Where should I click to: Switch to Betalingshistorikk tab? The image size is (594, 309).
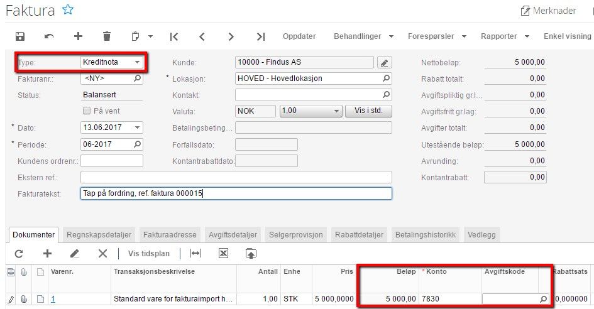click(426, 235)
